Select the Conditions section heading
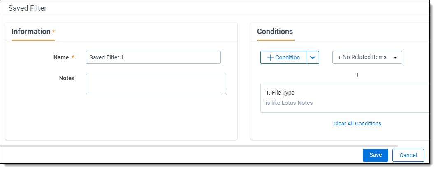This screenshot has width=436, height=170. pos(275,32)
